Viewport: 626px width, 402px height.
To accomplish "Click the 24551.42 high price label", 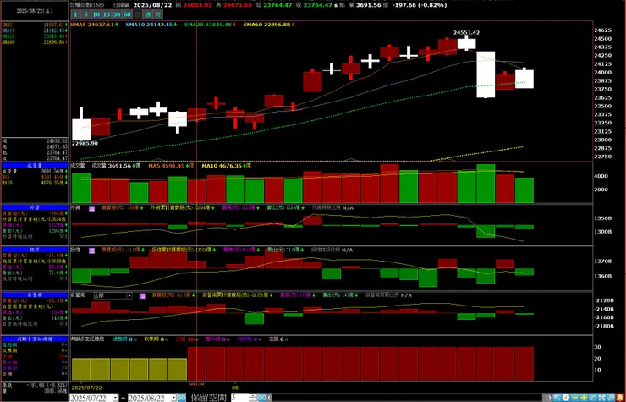I will [x=466, y=33].
